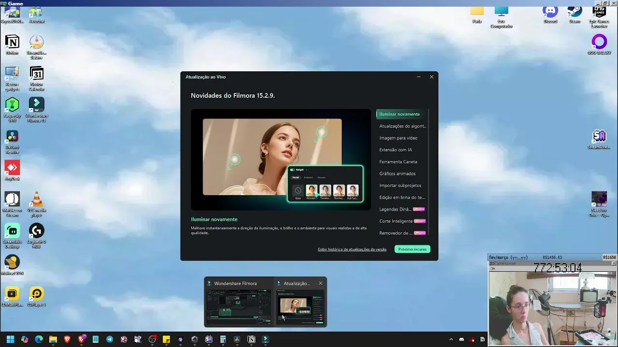
Task: Choose Extensão com IA item
Action: [x=395, y=150]
